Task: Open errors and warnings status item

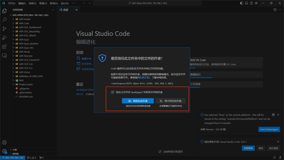Action: (x=32, y=158)
